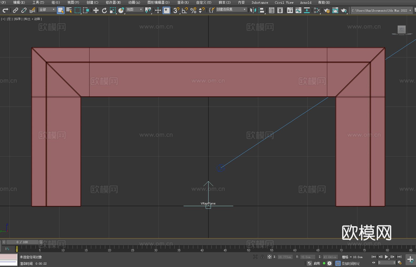Screen dimensions: 416x267
Task: Click Go to End playback button
Action: (x=399, y=257)
